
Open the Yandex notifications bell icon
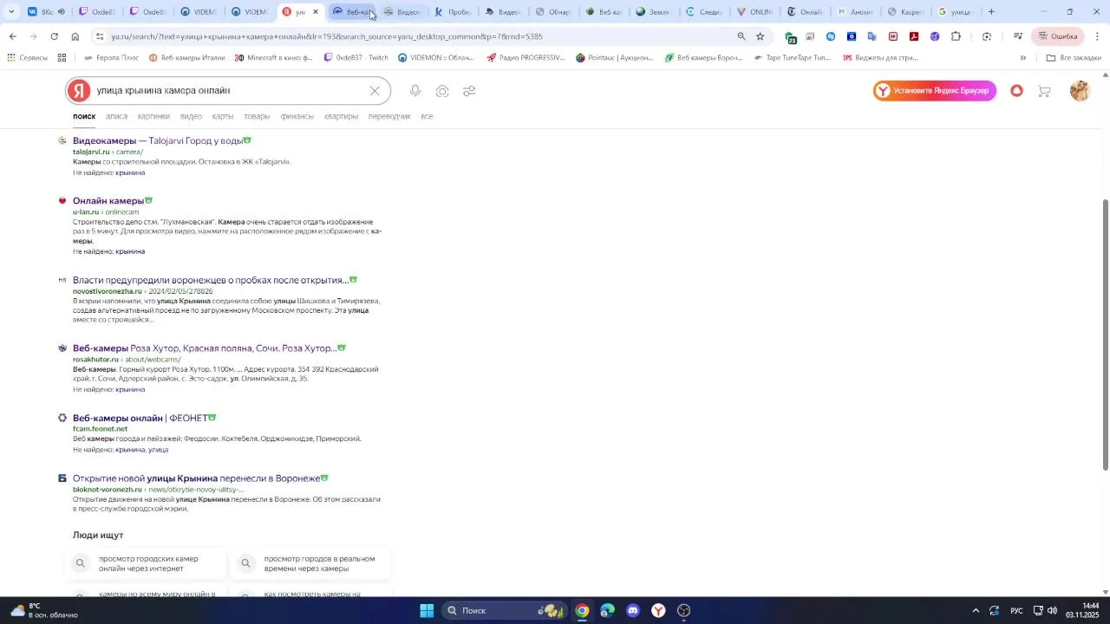click(1016, 91)
